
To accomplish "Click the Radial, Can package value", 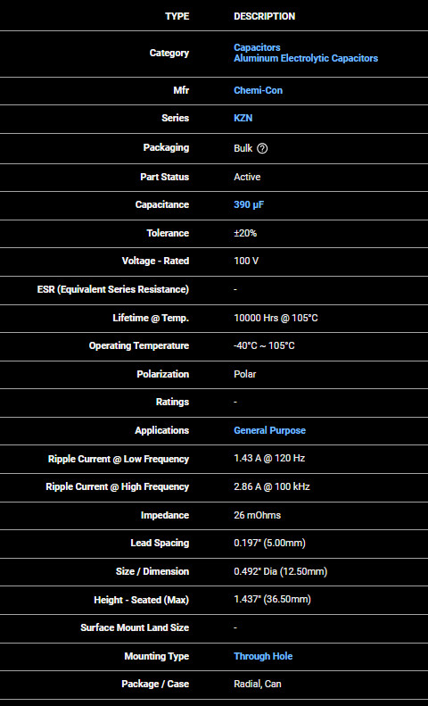I will click(257, 685).
